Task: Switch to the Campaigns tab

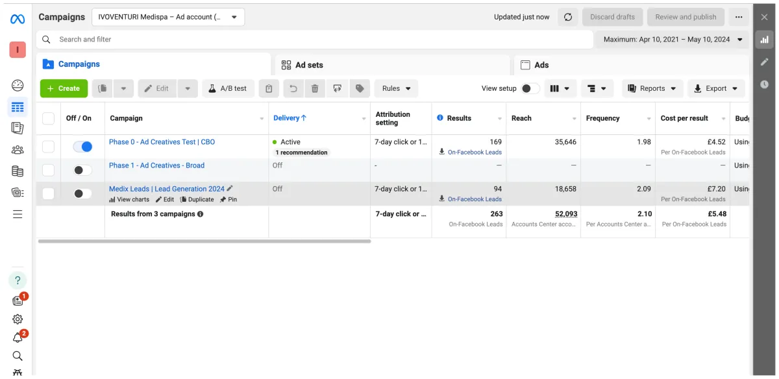Action: click(153, 64)
